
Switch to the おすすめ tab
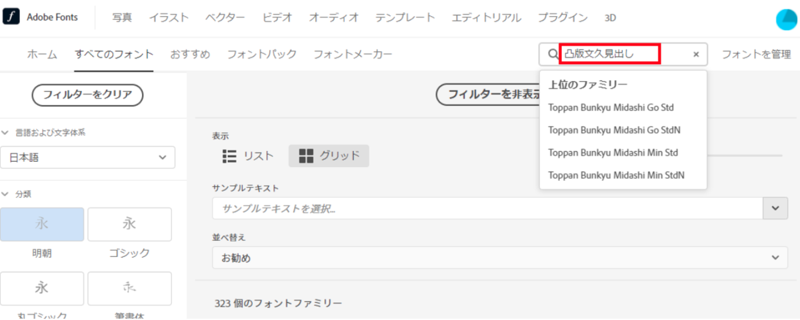tap(190, 55)
